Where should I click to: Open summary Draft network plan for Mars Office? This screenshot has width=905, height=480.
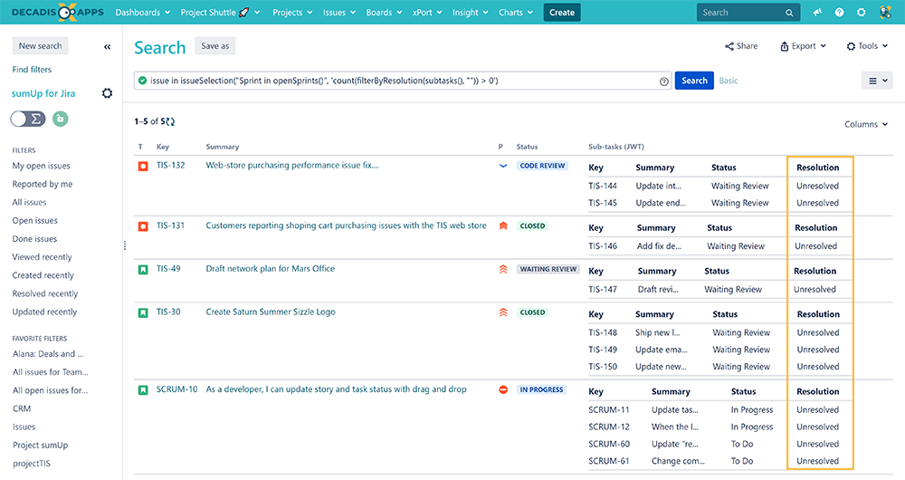click(x=270, y=269)
